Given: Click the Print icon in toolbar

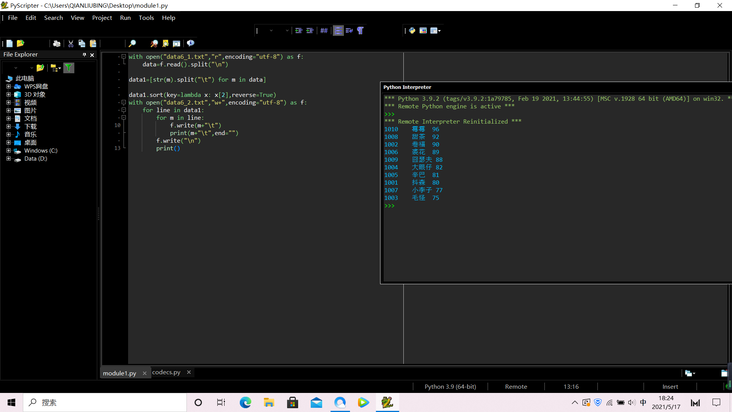Looking at the screenshot, I should coord(56,43).
